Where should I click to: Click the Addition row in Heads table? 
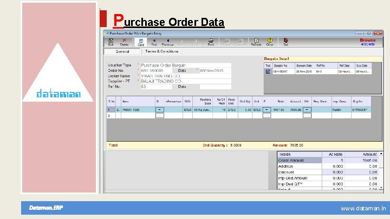coord(328,167)
